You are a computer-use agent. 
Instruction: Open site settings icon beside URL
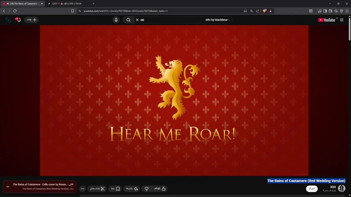click(80, 11)
